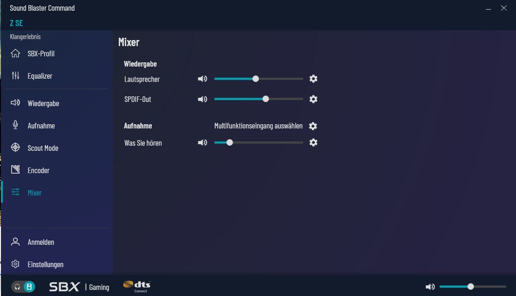Click the Einstellungen gear icon in sidebar
516x296 pixels.
[x=15, y=264]
